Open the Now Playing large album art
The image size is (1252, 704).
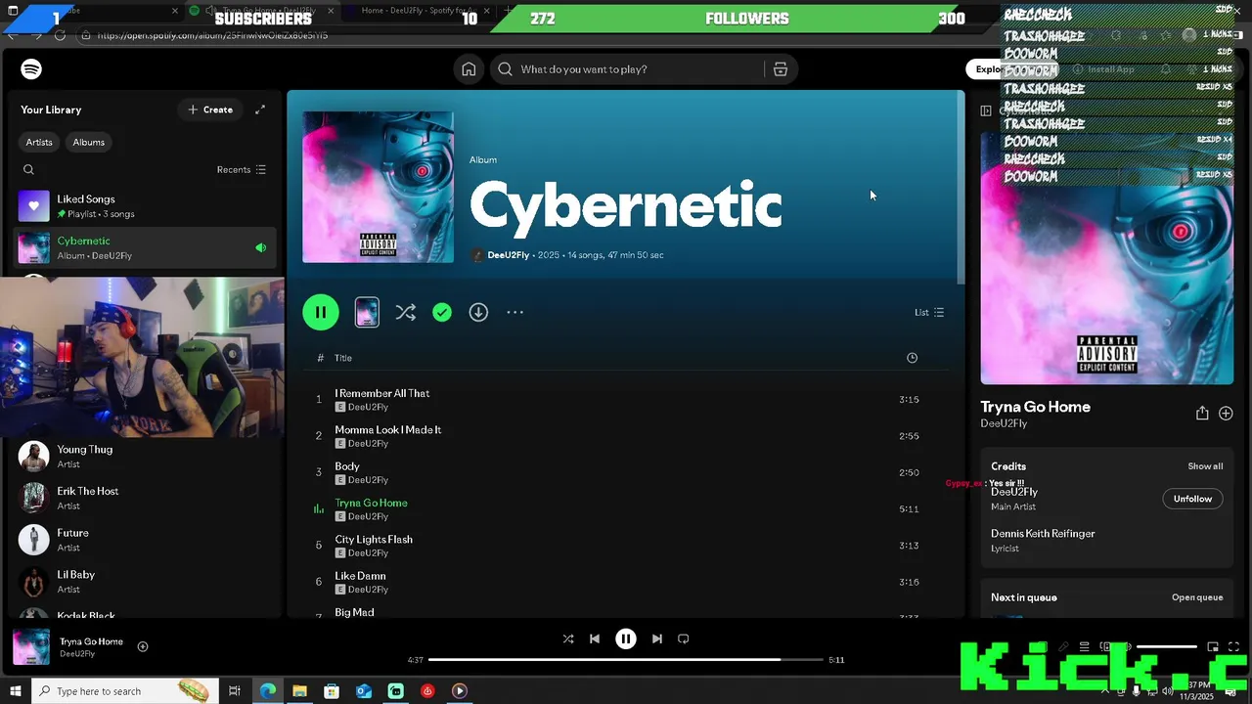(x=1106, y=259)
